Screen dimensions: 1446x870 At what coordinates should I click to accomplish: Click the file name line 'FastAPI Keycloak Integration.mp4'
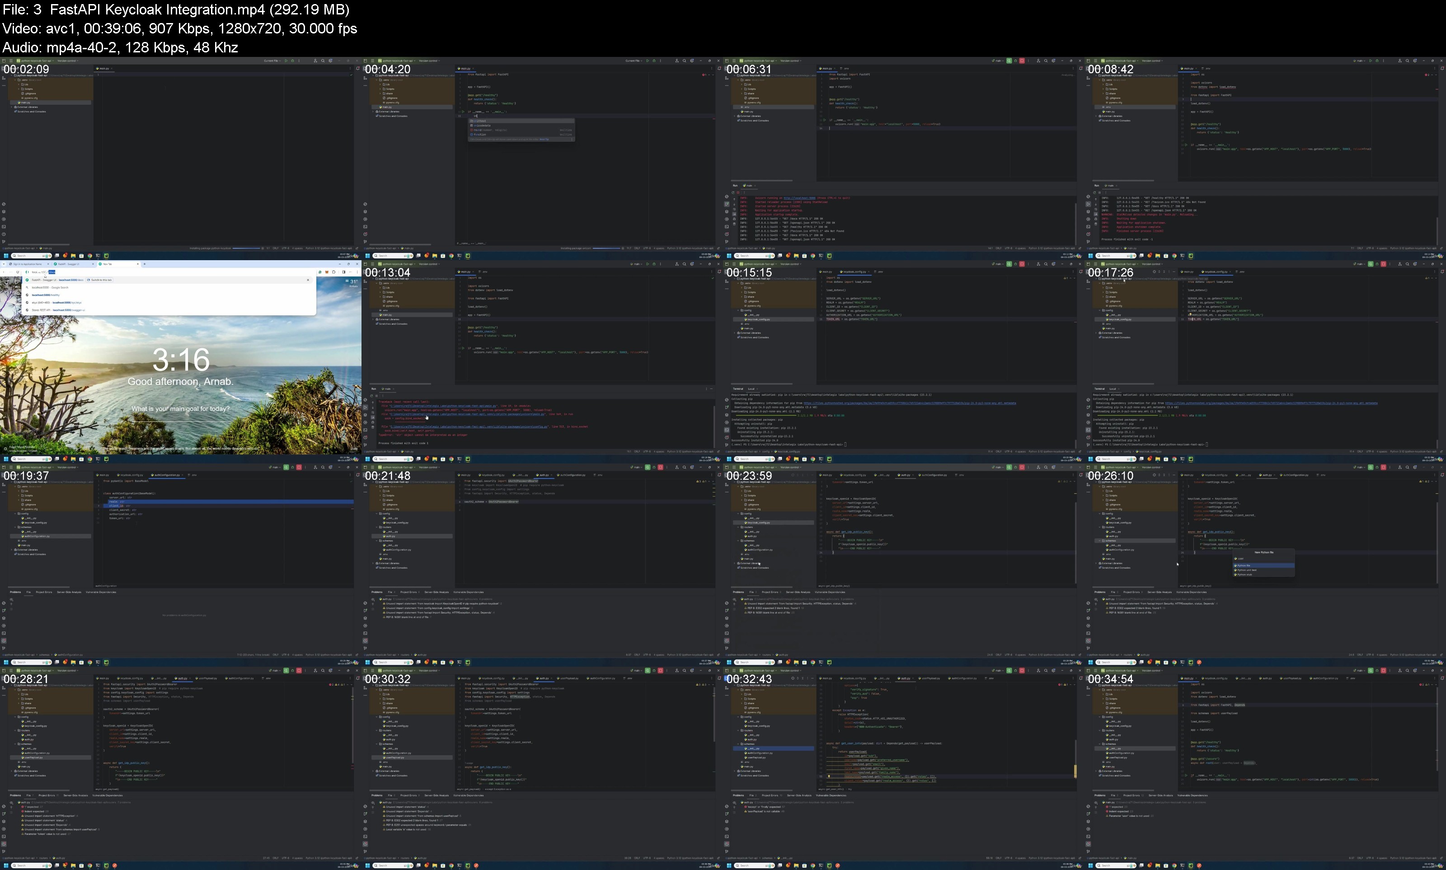click(175, 9)
